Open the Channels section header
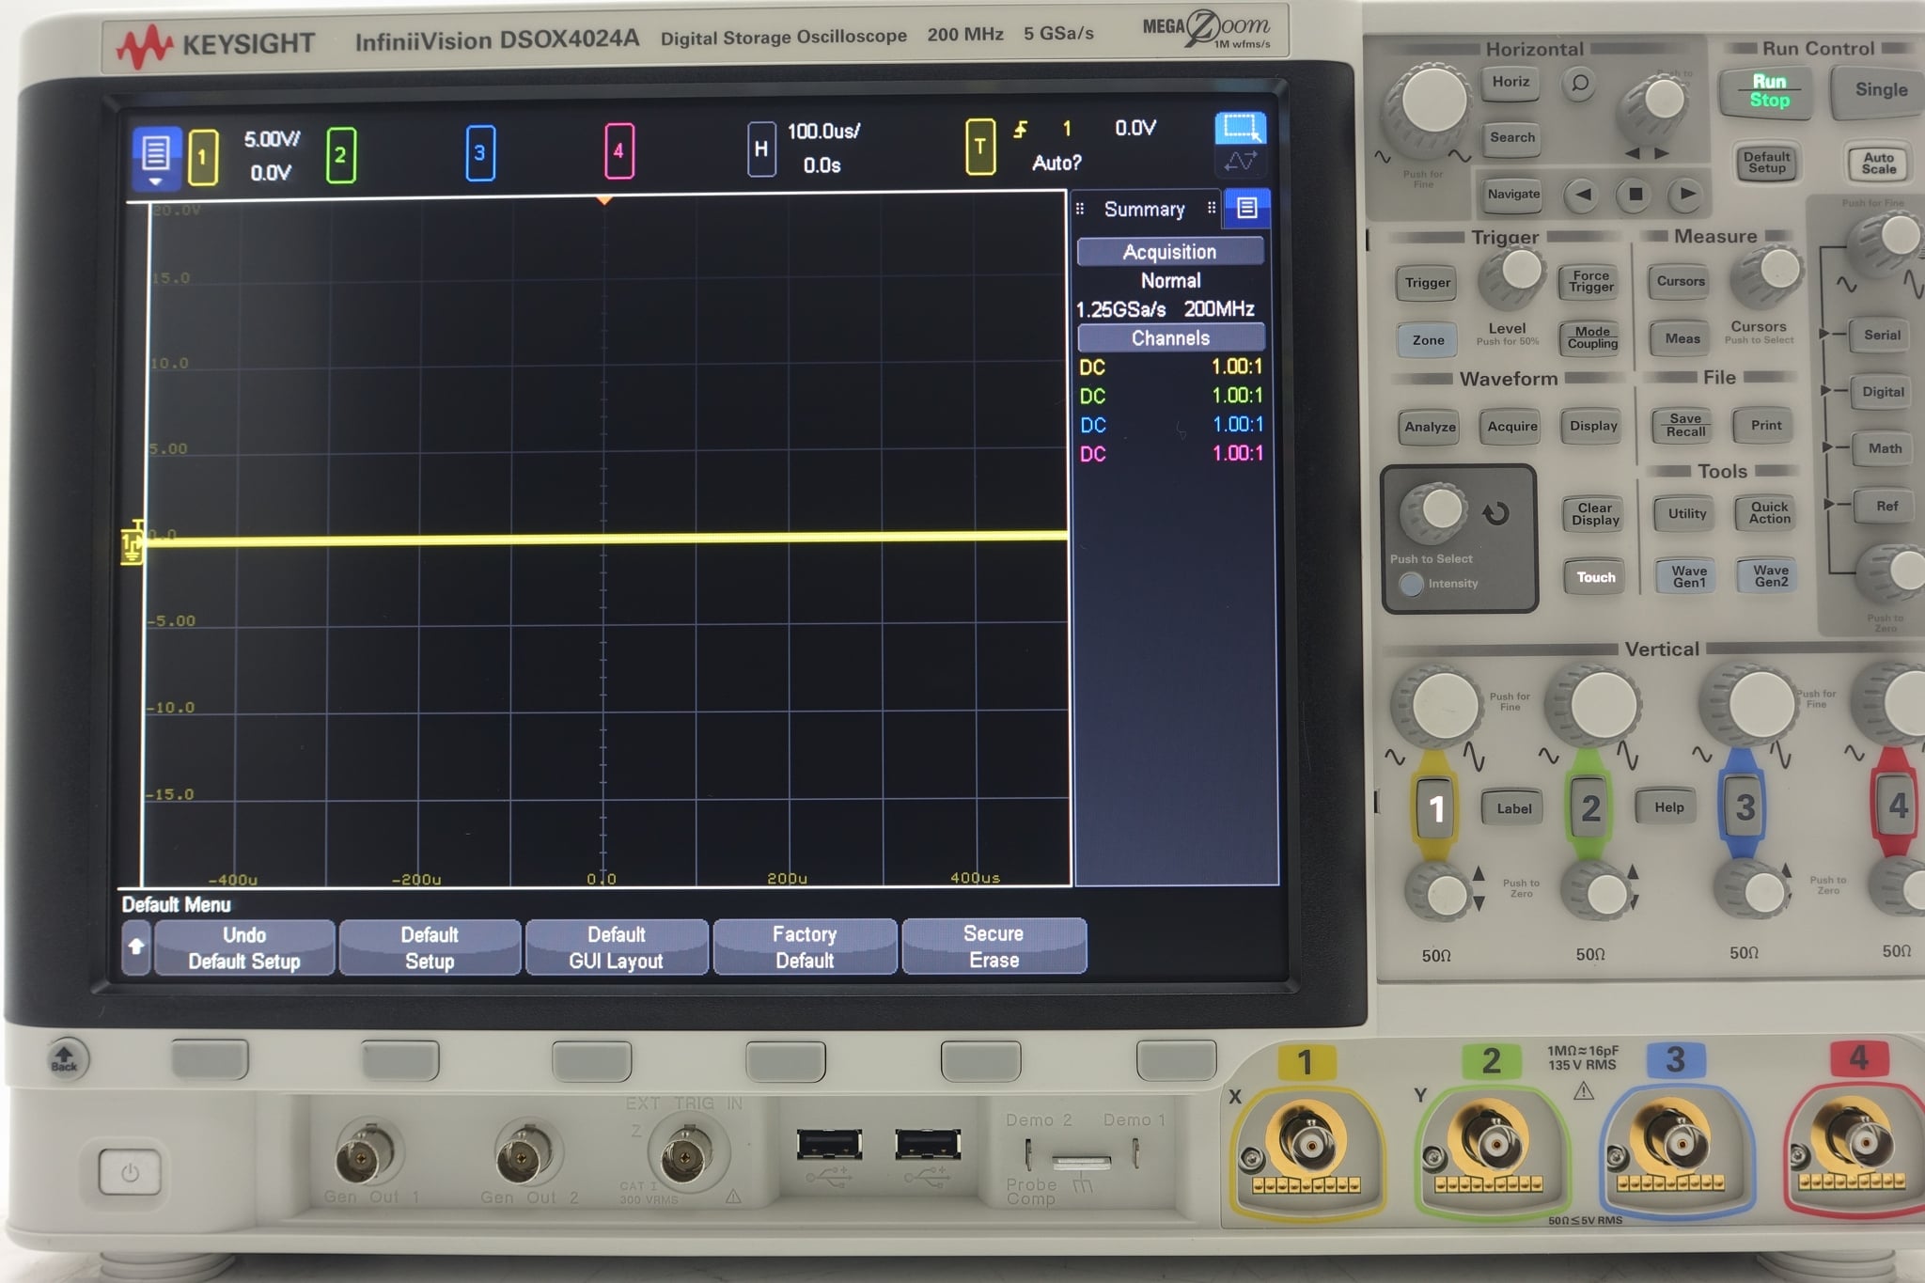Viewport: 1925px width, 1283px height. tap(1170, 337)
